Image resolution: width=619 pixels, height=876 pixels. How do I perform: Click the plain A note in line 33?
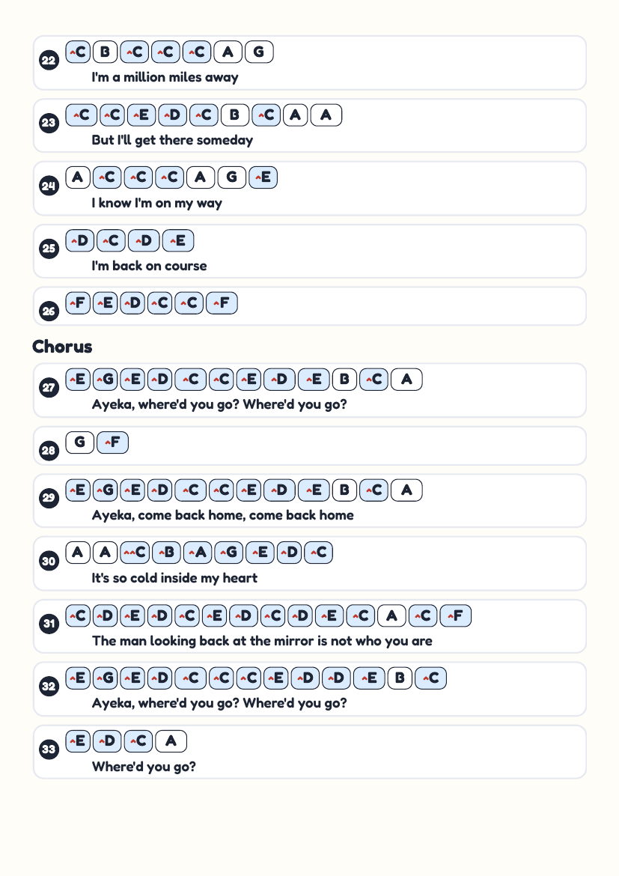[171, 741]
